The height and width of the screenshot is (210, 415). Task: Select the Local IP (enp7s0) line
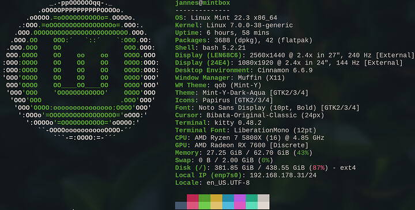(x=246, y=175)
